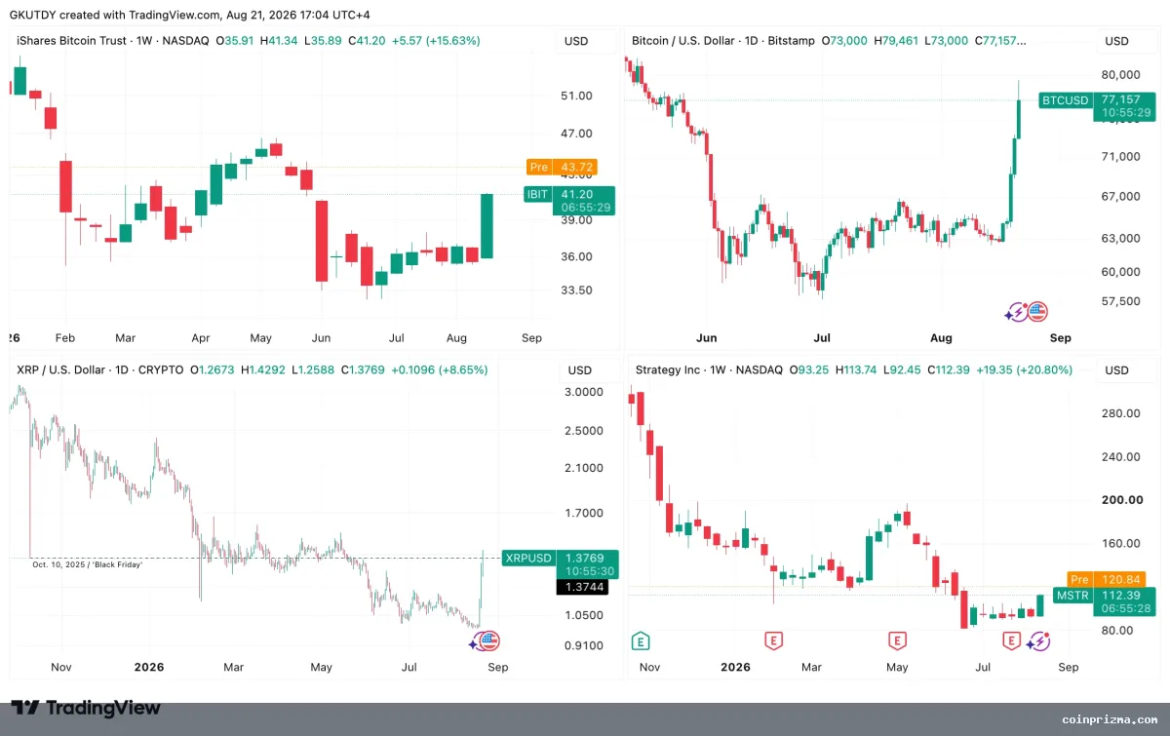Click the purple lightning icon on the Strategy Inc chart

pos(1037,640)
